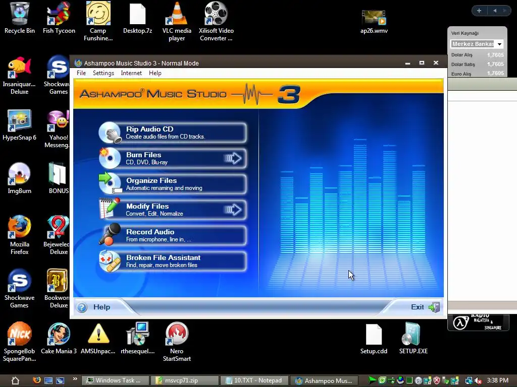Image resolution: width=517 pixels, height=387 pixels.
Task: Expand Modify Files submenu arrow
Action: 233,210
